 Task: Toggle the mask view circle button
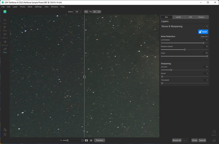point(91,140)
